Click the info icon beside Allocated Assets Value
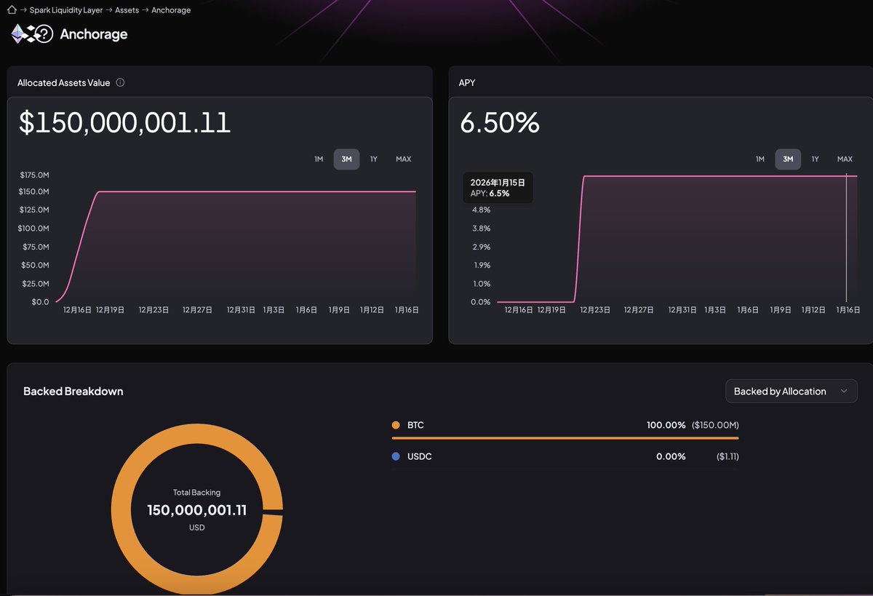 point(120,82)
